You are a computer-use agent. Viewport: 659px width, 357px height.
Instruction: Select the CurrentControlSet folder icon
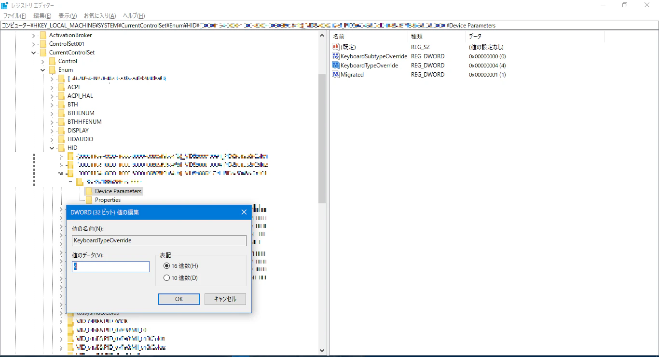pyautogui.click(x=43, y=53)
